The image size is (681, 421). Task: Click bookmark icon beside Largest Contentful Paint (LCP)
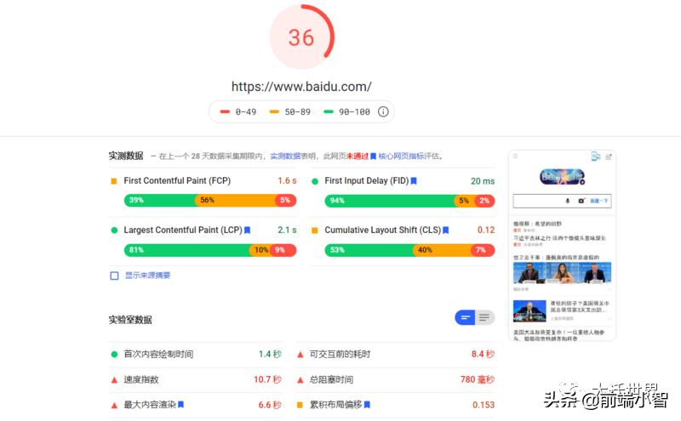coord(247,230)
